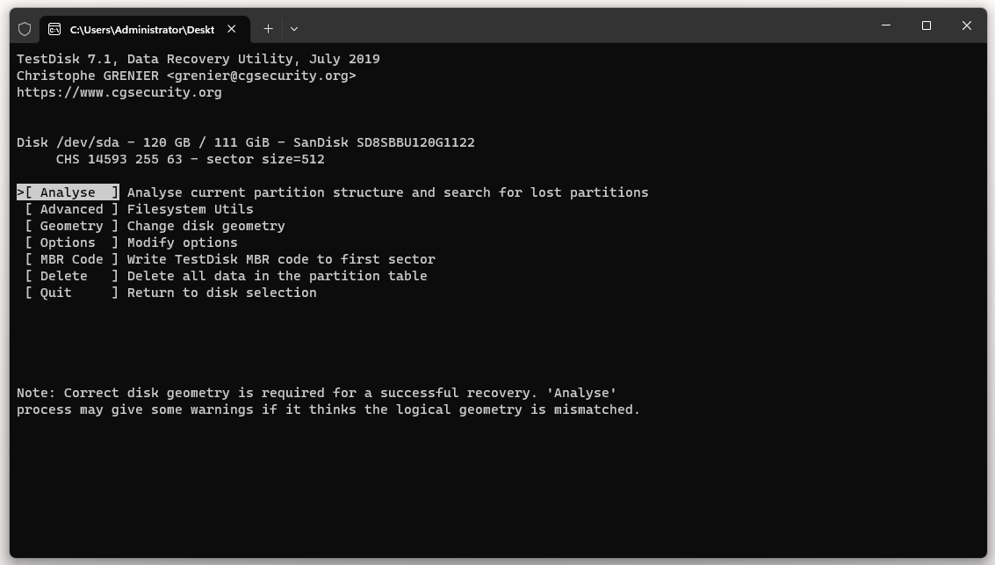This screenshot has height=565, width=995.
Task: Open the terminal tab dropdown chevron
Action: [293, 29]
